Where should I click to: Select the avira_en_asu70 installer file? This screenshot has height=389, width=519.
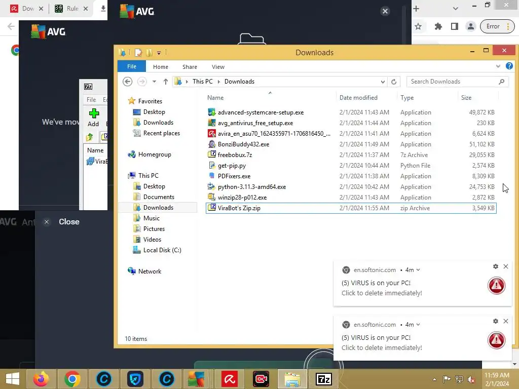click(x=351, y=134)
